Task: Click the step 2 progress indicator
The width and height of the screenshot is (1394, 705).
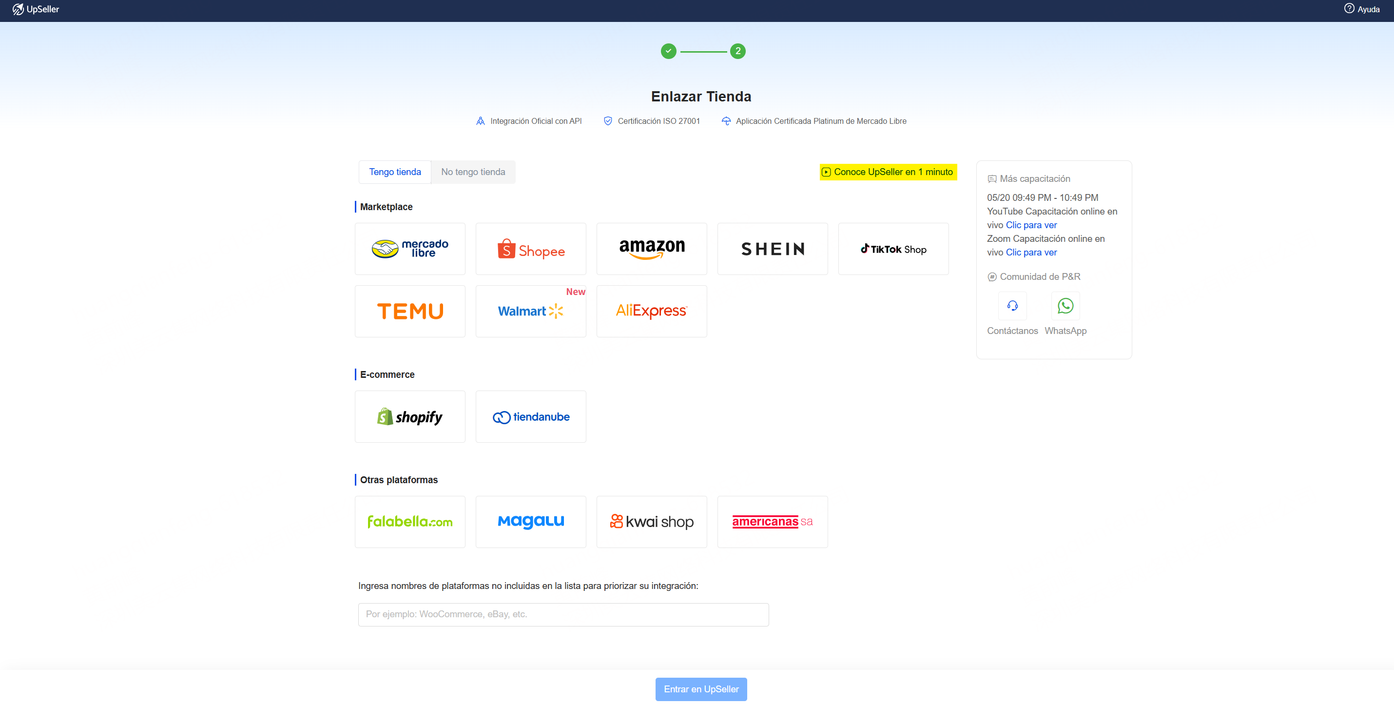Action: [737, 52]
